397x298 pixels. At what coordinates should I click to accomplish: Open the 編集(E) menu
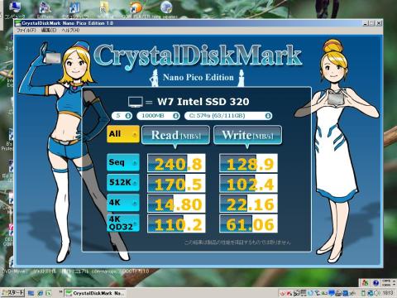49,30
